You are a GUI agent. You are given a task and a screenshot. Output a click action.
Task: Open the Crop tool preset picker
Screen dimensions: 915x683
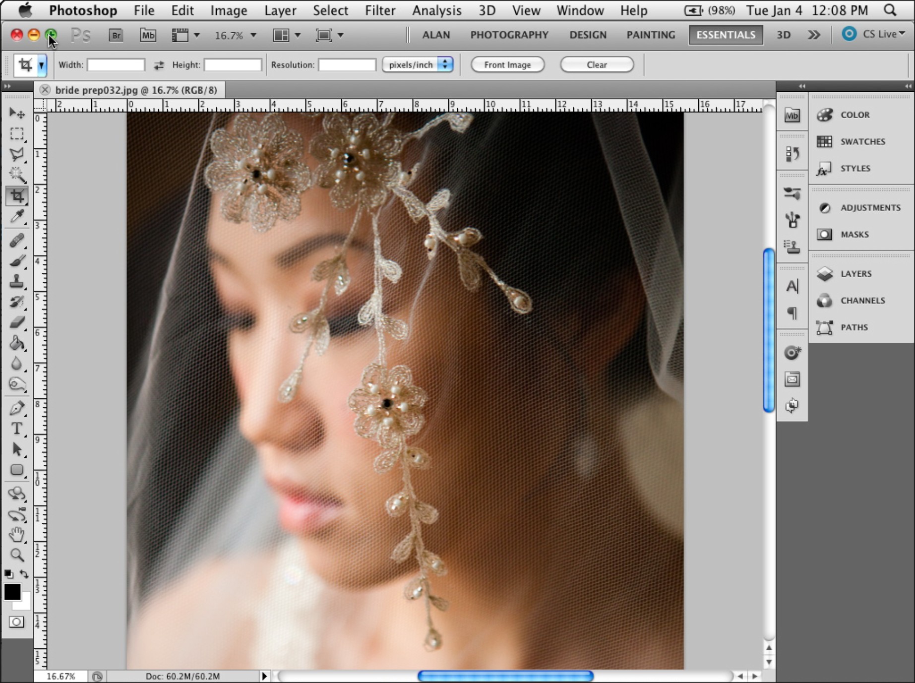pyautogui.click(x=42, y=65)
